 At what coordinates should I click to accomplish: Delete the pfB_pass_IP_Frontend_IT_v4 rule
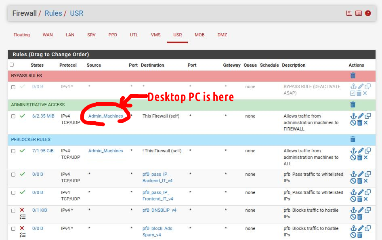pos(359,199)
